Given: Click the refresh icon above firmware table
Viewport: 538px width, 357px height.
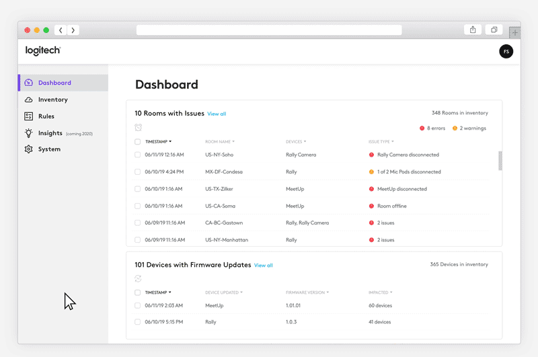Looking at the screenshot, I should [138, 278].
